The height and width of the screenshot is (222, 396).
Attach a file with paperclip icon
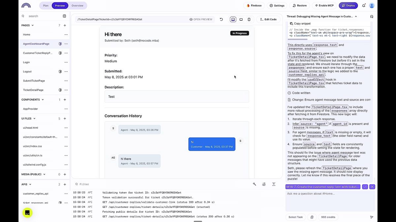tap(312, 217)
